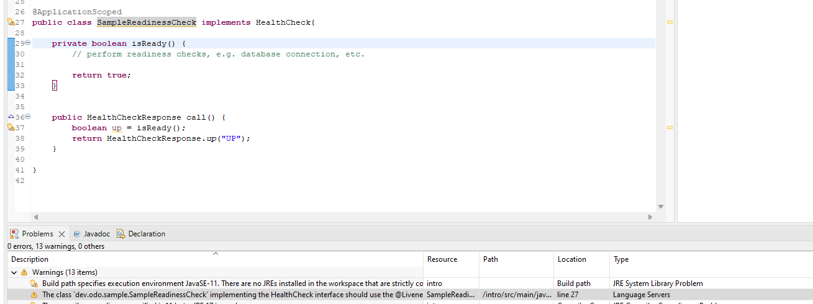Click the 'Build path' location cell
813x304 pixels.
point(574,284)
